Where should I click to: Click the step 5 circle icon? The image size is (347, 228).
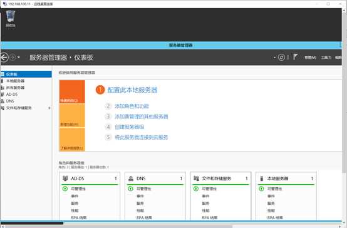pyautogui.click(x=108, y=137)
